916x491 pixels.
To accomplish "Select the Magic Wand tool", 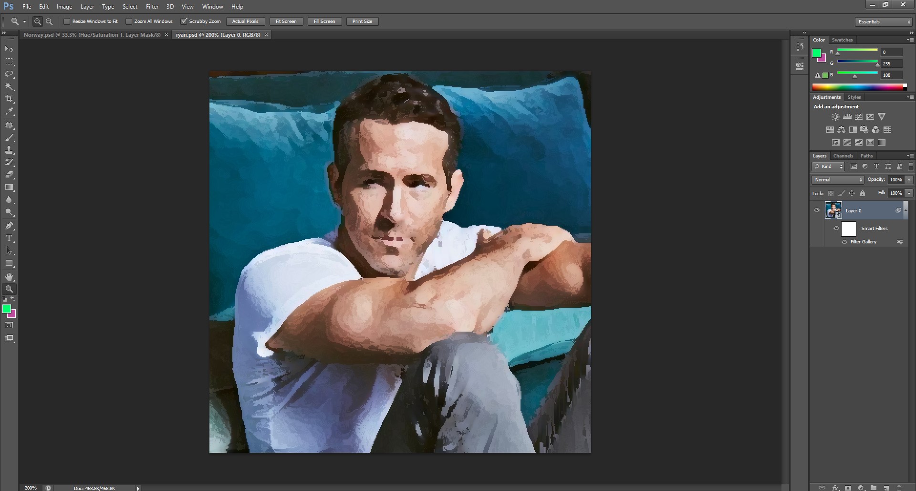I will pos(9,86).
